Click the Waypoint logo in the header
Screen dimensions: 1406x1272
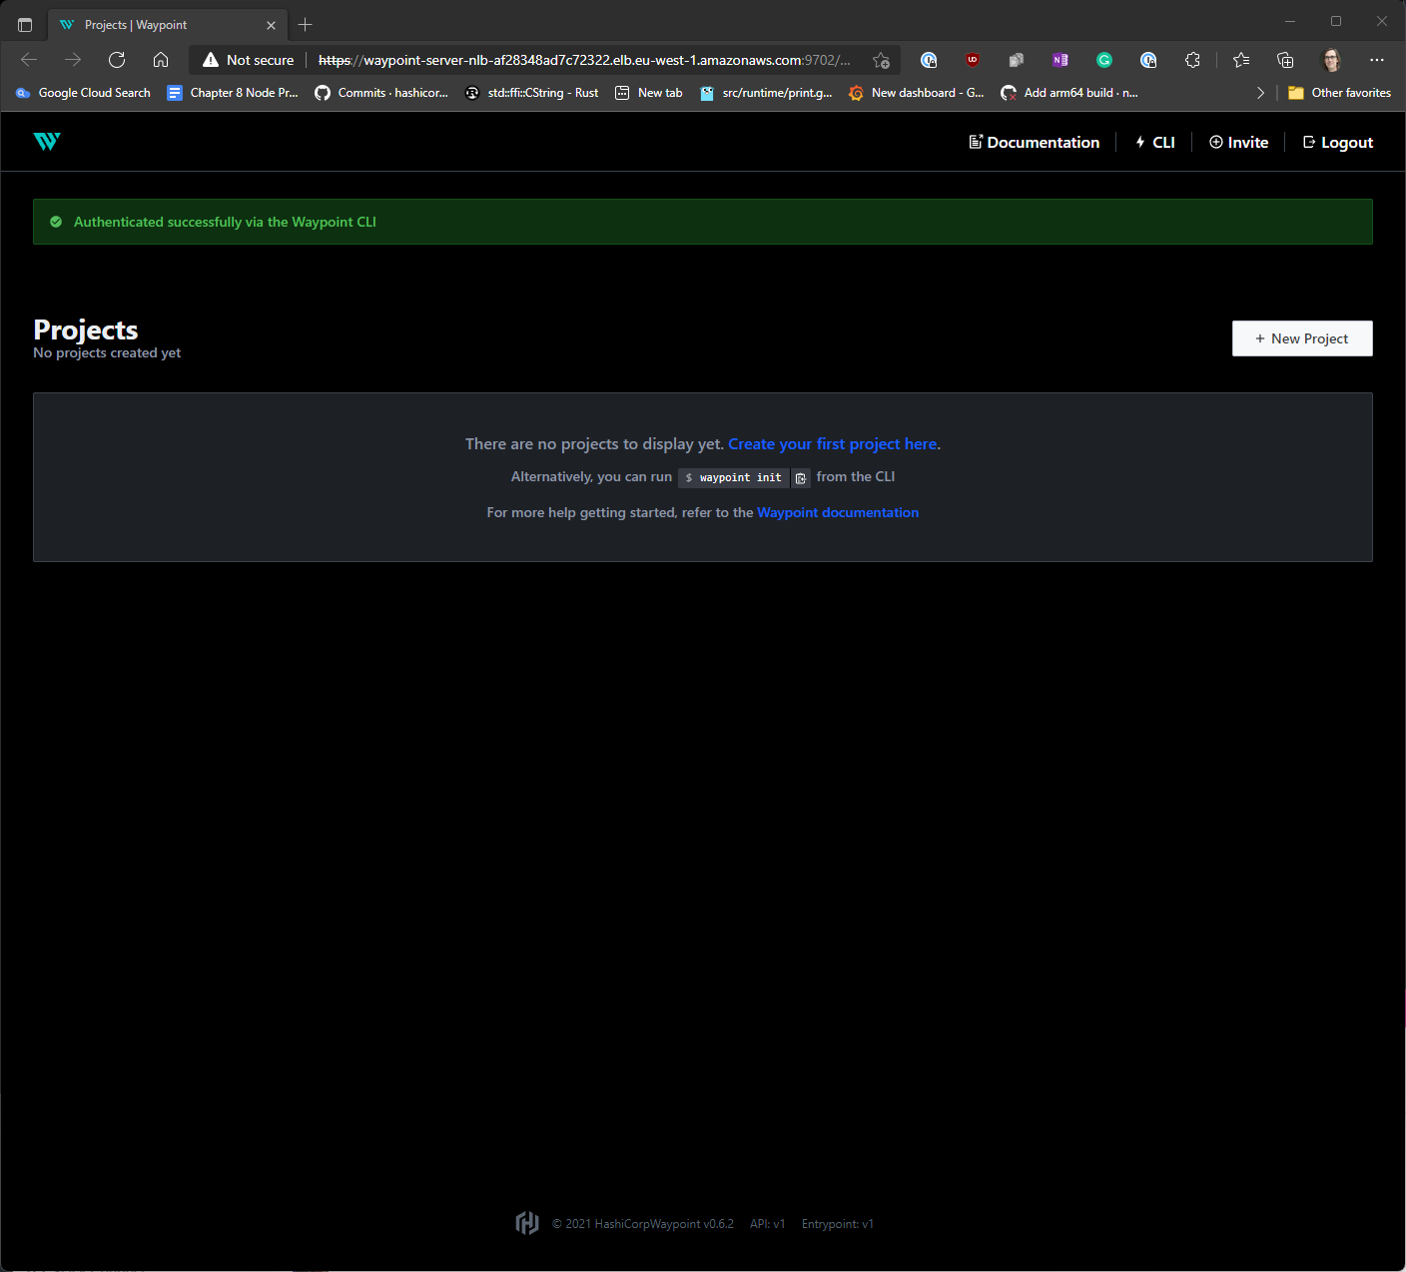pyautogui.click(x=47, y=142)
